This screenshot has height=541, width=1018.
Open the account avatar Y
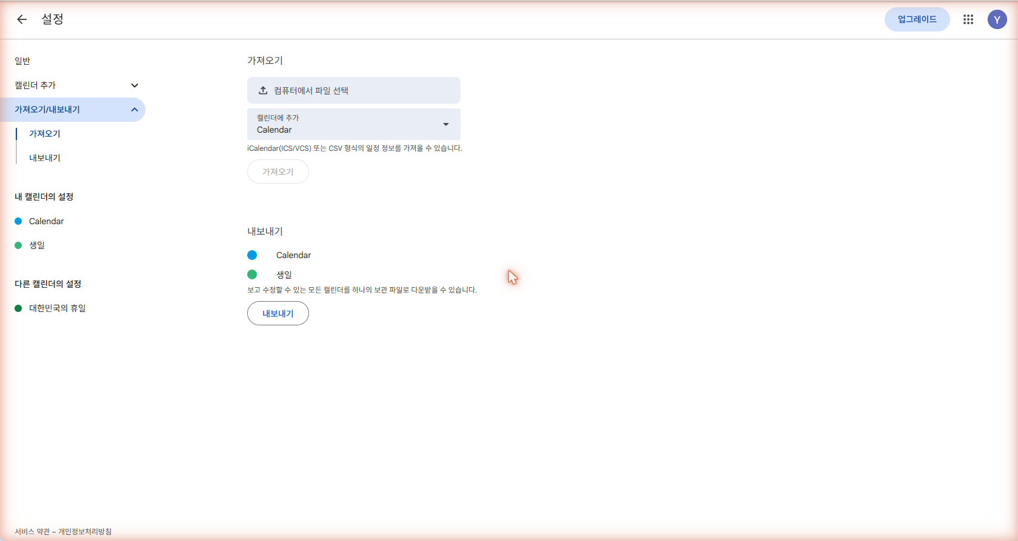tap(997, 19)
